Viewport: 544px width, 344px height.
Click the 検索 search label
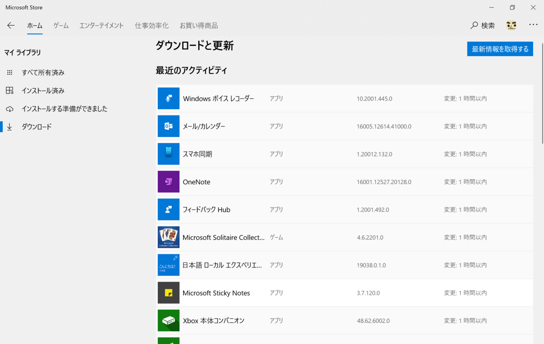tap(488, 25)
